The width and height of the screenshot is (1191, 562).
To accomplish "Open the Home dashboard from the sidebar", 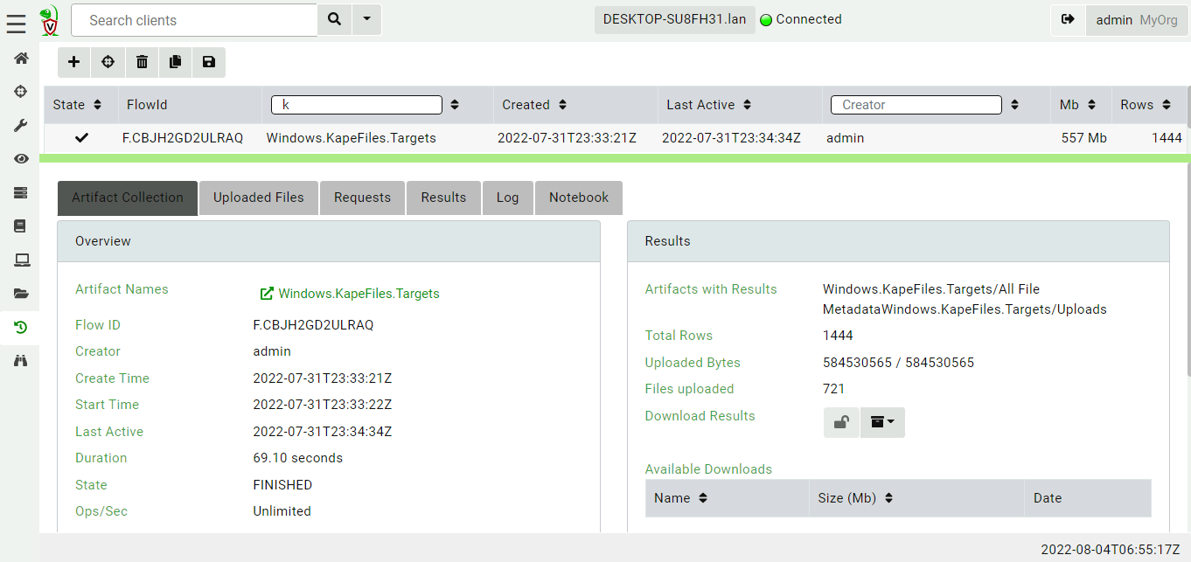I will (19, 58).
